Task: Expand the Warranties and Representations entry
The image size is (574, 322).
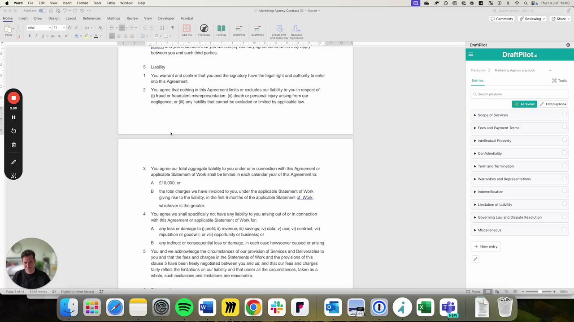Action: 475,179
